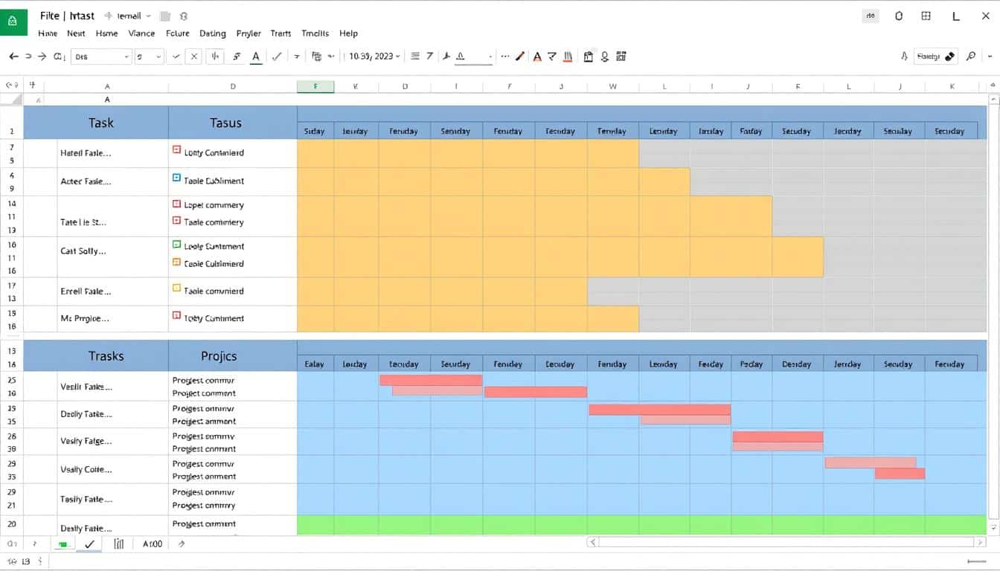Click the 'Tasus' header cell
This screenshot has width=1000, height=571.
click(x=233, y=123)
